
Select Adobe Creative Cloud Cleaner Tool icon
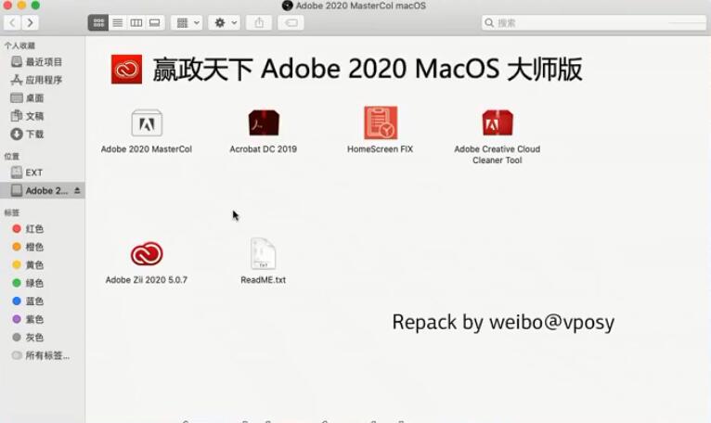pyautogui.click(x=498, y=122)
